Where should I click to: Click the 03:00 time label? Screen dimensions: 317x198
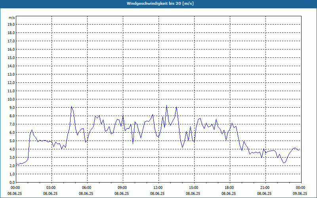52,188
